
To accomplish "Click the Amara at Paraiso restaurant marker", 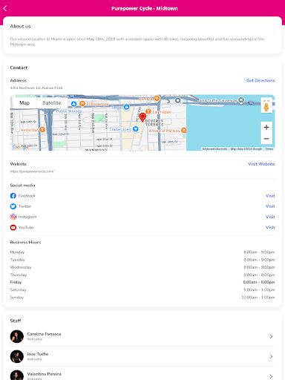I will (184, 130).
